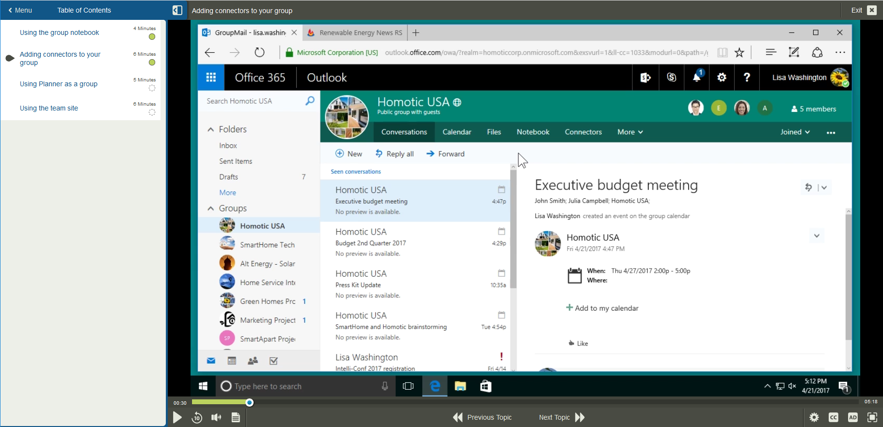Image resolution: width=883 pixels, height=427 pixels.
Task: Expand the More menu in group navigation
Action: click(x=629, y=132)
